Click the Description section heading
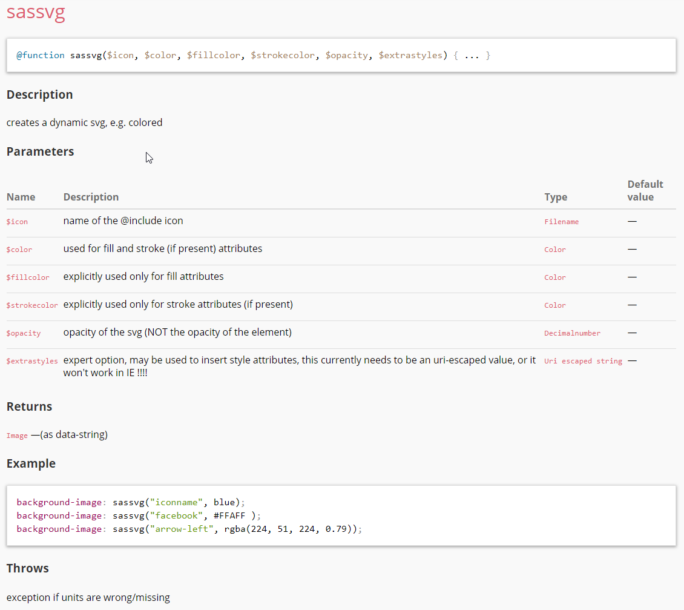 pyautogui.click(x=40, y=94)
